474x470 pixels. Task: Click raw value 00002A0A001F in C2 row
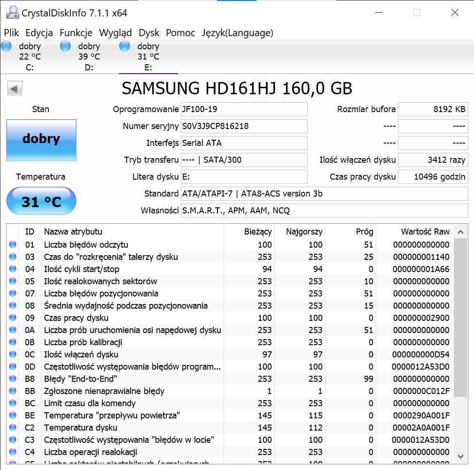421,428
